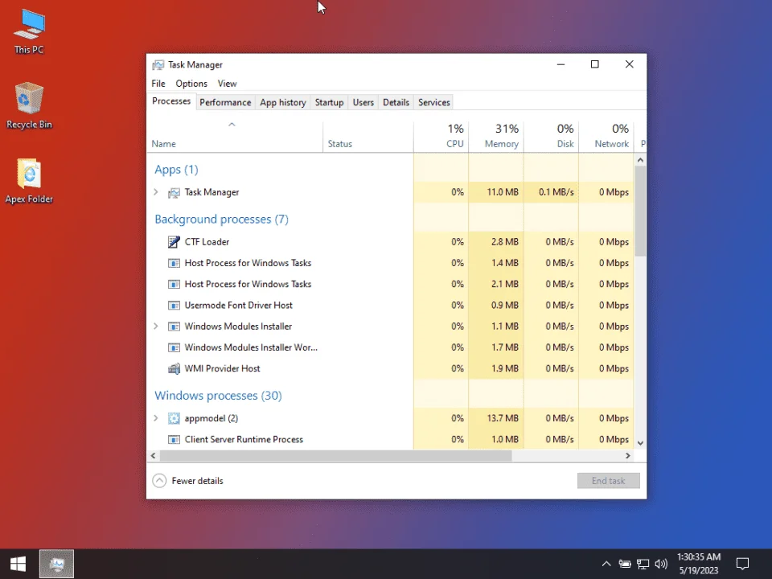The image size is (772, 579).
Task: Click the vertical scrollbar down arrow
Action: [x=640, y=443]
